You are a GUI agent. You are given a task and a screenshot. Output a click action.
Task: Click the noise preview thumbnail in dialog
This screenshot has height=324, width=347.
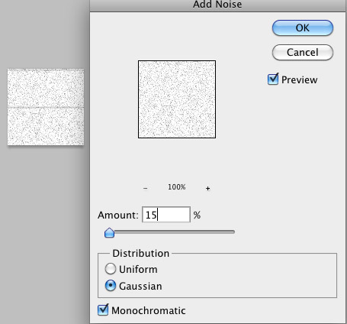pos(177,99)
